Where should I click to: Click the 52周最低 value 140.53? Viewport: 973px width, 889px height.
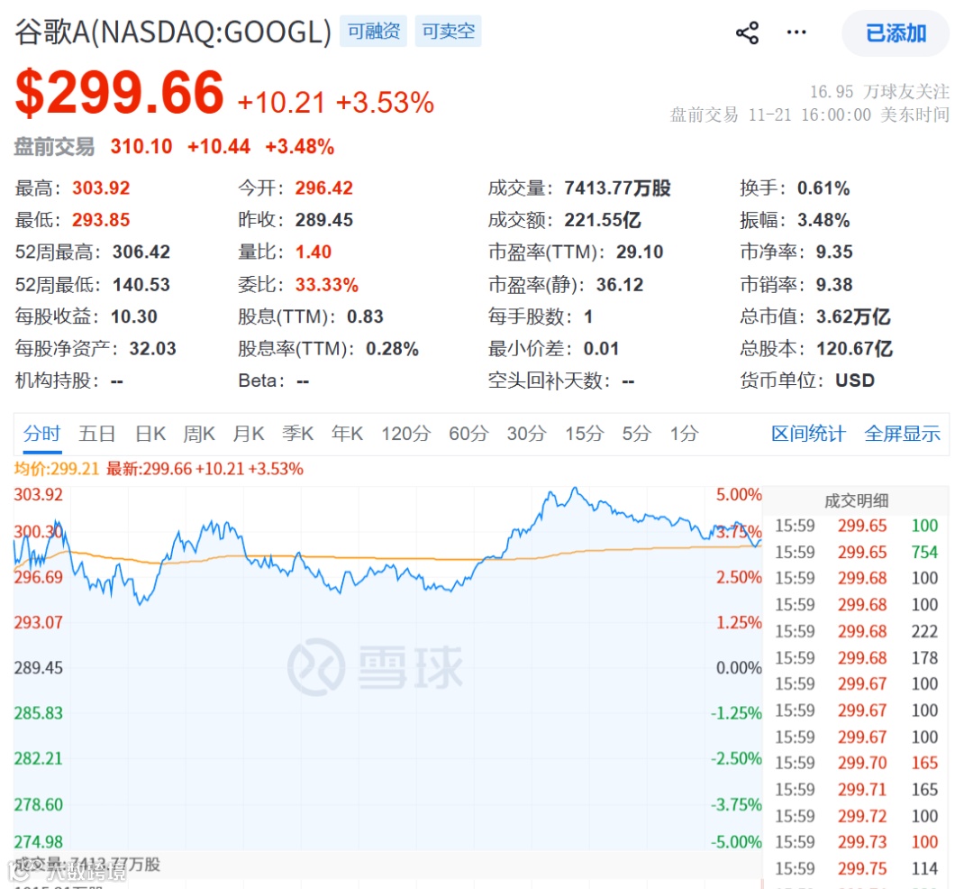[x=141, y=284]
